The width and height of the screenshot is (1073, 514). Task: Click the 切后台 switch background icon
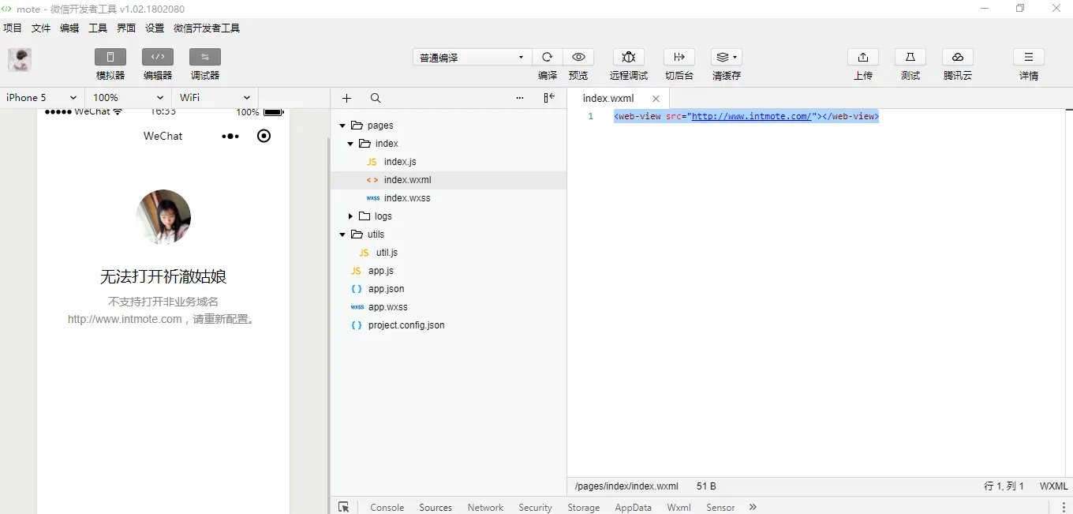(x=679, y=57)
